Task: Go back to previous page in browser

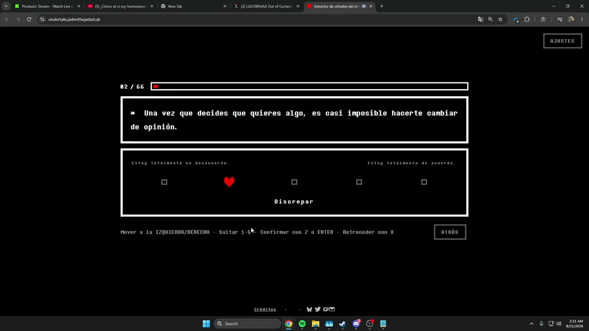Action: tap(7, 19)
